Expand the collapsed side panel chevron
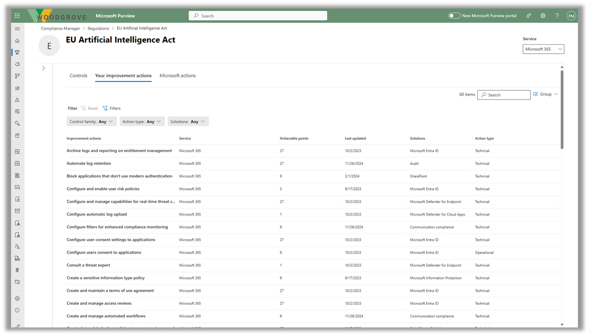The width and height of the screenshot is (589, 336). pyautogui.click(x=43, y=68)
